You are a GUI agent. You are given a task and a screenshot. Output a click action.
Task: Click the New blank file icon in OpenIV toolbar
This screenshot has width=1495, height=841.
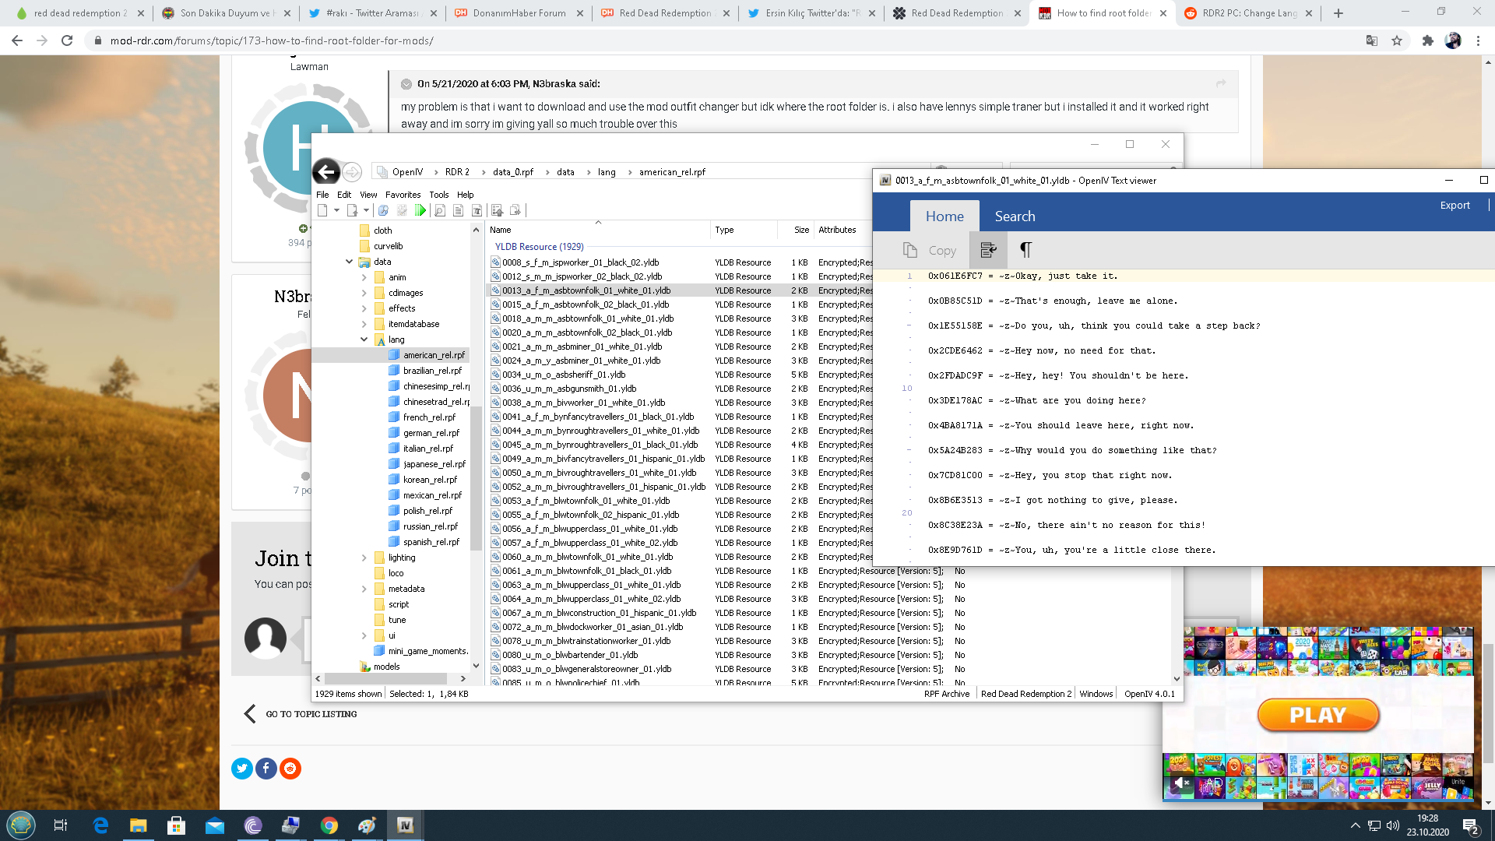(323, 210)
